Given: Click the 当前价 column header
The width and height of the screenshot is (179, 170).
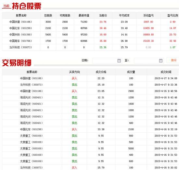Looking at the screenshot, I should (103, 15).
